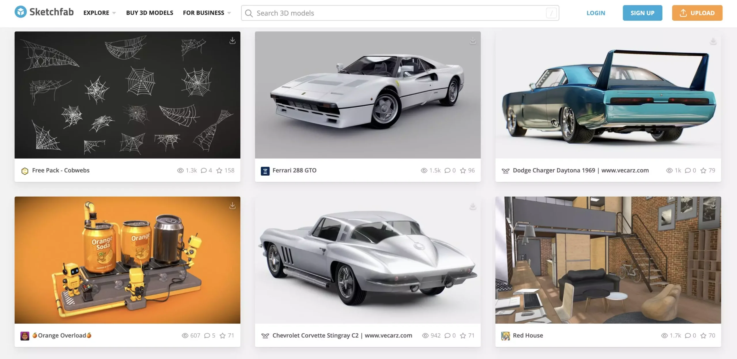Click the Red House title
Image resolution: width=737 pixels, height=359 pixels.
(x=528, y=335)
